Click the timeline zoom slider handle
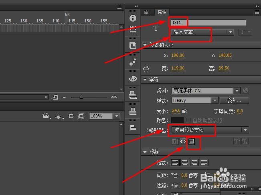Image resolution: width=261 pixels, height=195 pixels. 81,97
